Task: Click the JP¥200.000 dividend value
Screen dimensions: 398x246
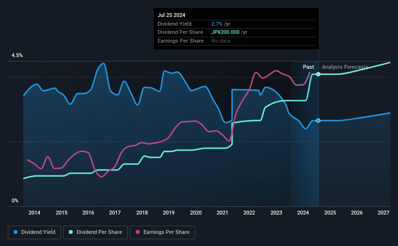Action: (x=225, y=32)
